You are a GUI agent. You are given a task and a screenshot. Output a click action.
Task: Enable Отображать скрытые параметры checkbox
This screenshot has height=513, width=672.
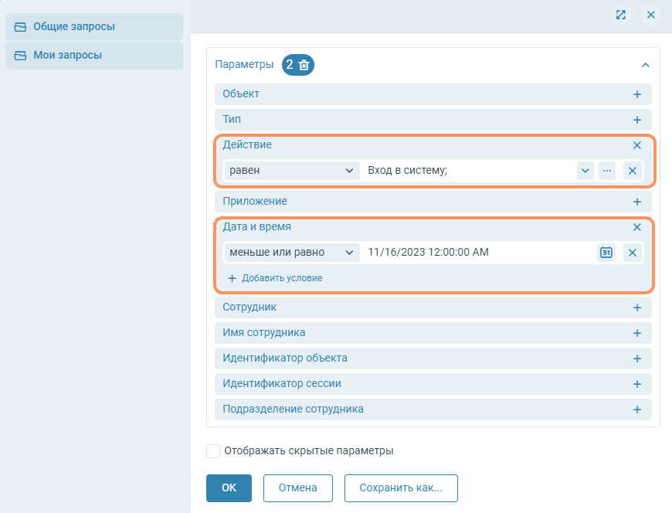(x=213, y=450)
